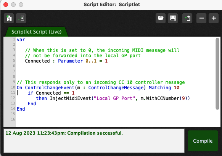
Task: Click the green flag export icon
Action: tap(187, 18)
